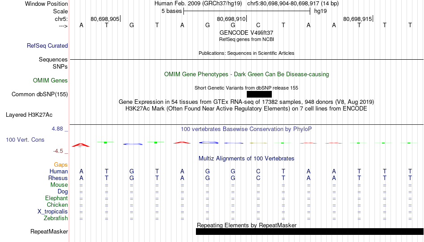Click the GTEx Gene Expression track title
Screen dimensions: 424x242
(246, 102)
